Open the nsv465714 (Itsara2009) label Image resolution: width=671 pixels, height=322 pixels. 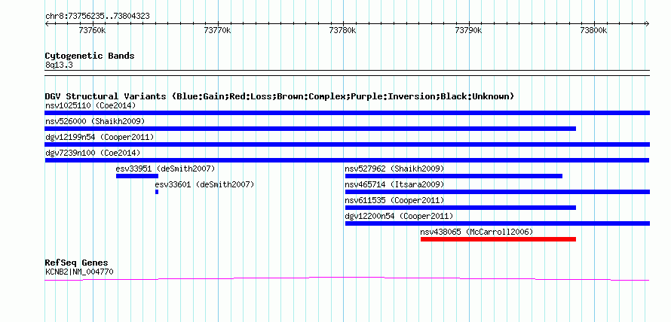point(394,184)
